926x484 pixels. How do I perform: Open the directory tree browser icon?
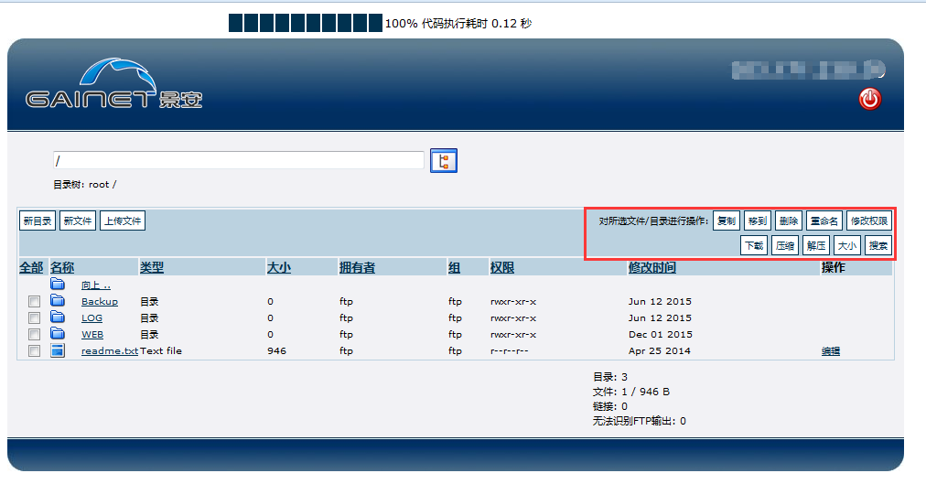coord(443,161)
